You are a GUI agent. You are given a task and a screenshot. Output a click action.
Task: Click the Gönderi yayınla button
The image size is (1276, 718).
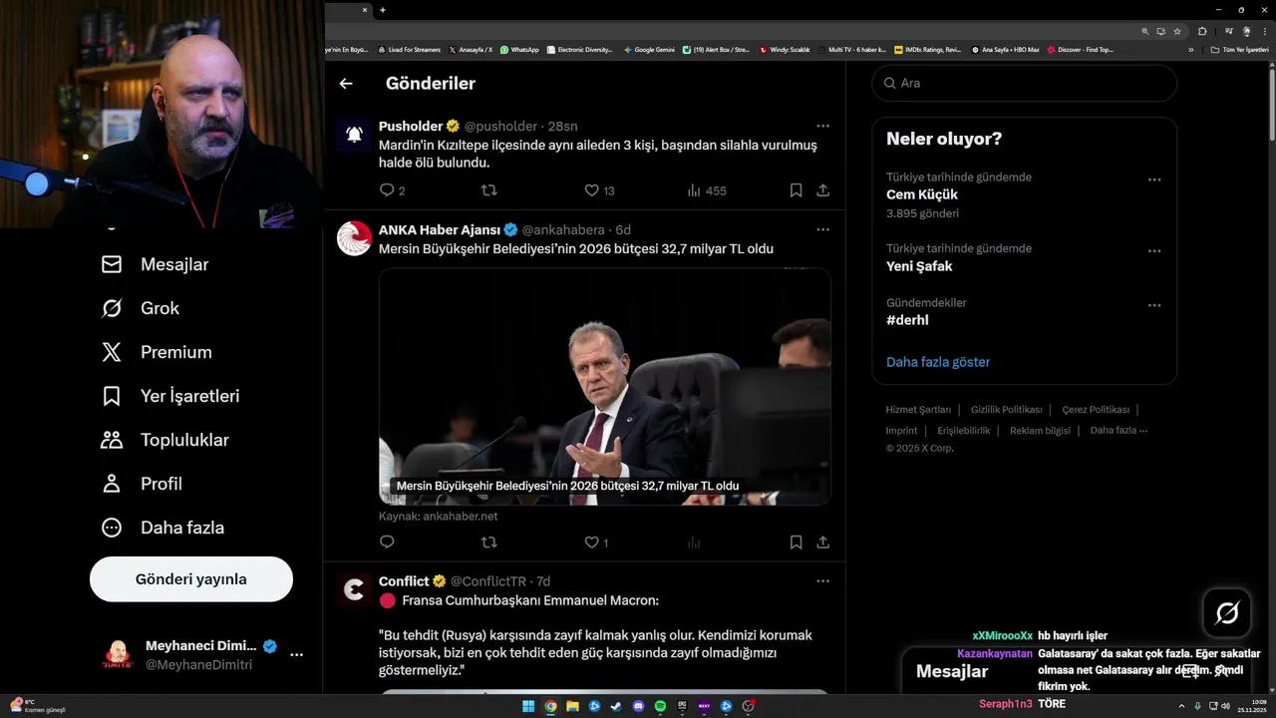pos(191,579)
